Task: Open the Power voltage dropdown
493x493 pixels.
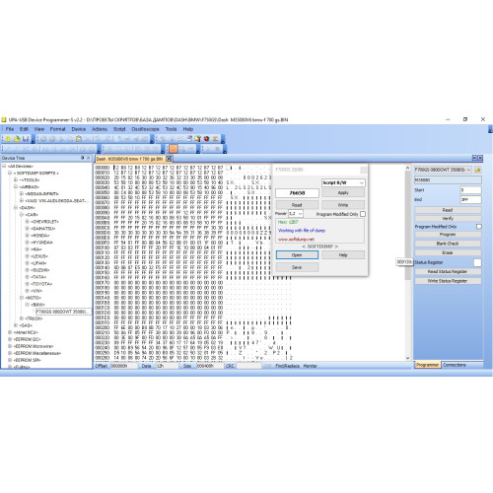Action: coord(296,214)
